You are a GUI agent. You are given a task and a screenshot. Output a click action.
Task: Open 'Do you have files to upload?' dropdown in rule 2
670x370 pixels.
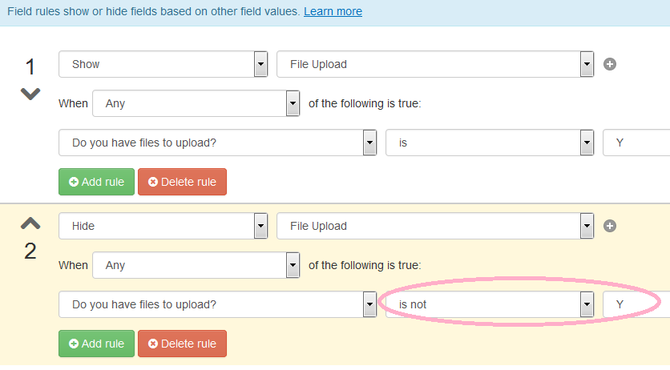(x=218, y=304)
